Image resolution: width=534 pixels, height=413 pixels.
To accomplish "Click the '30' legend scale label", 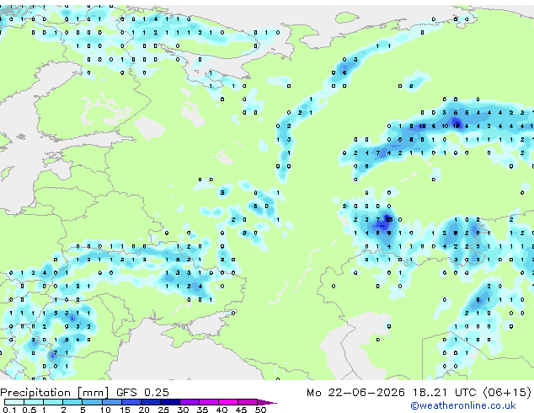I will coord(183,410).
